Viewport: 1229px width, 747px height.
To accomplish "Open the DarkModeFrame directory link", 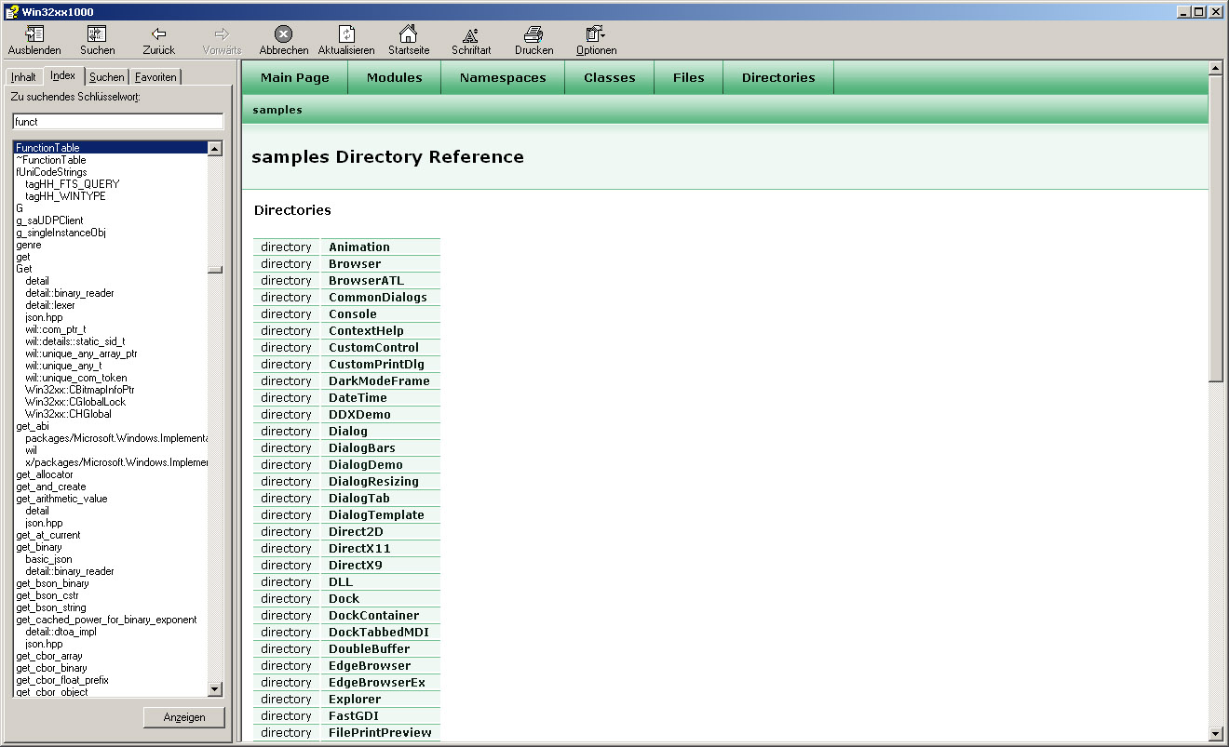I will [x=379, y=381].
